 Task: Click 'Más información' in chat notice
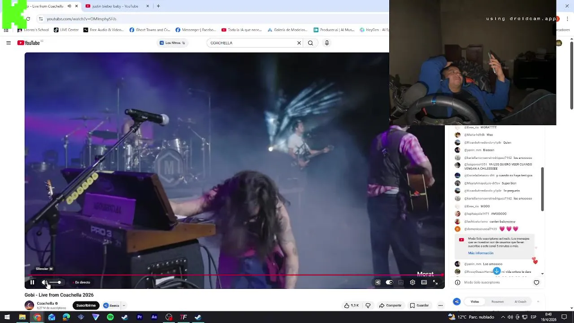481,253
